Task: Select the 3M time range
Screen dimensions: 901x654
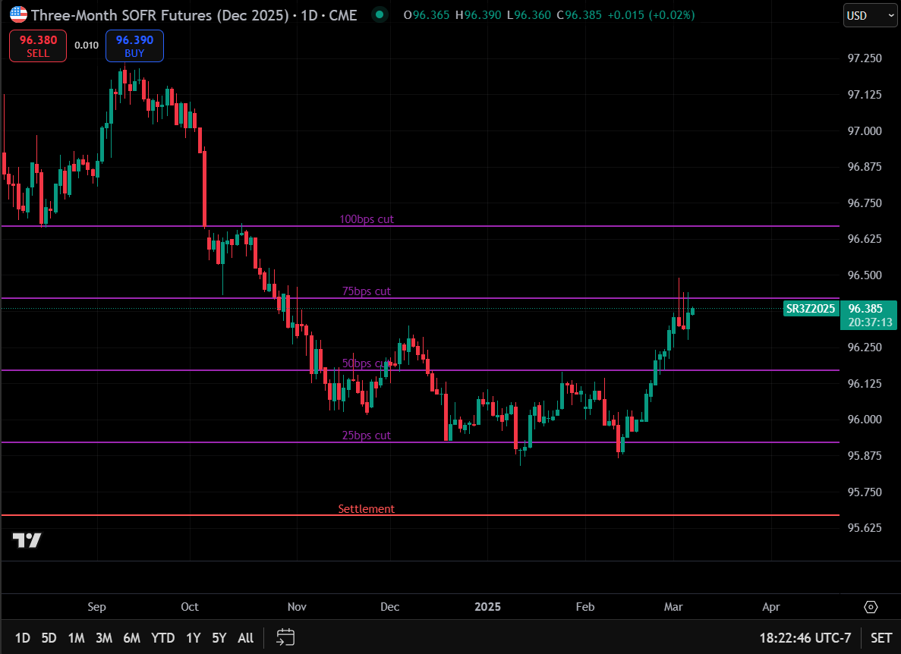Action: [x=104, y=638]
